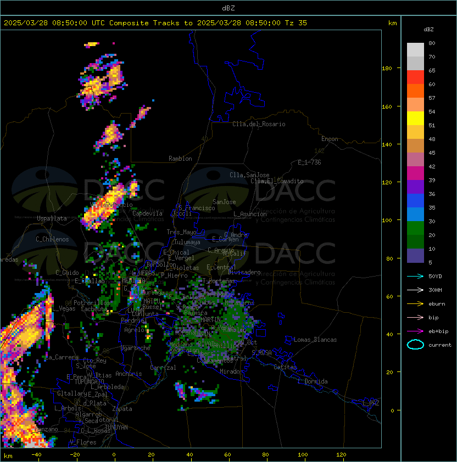Click the 'Divisadero' map label
Image resolution: width=457 pixels, height=462 pixels.
pos(244,272)
